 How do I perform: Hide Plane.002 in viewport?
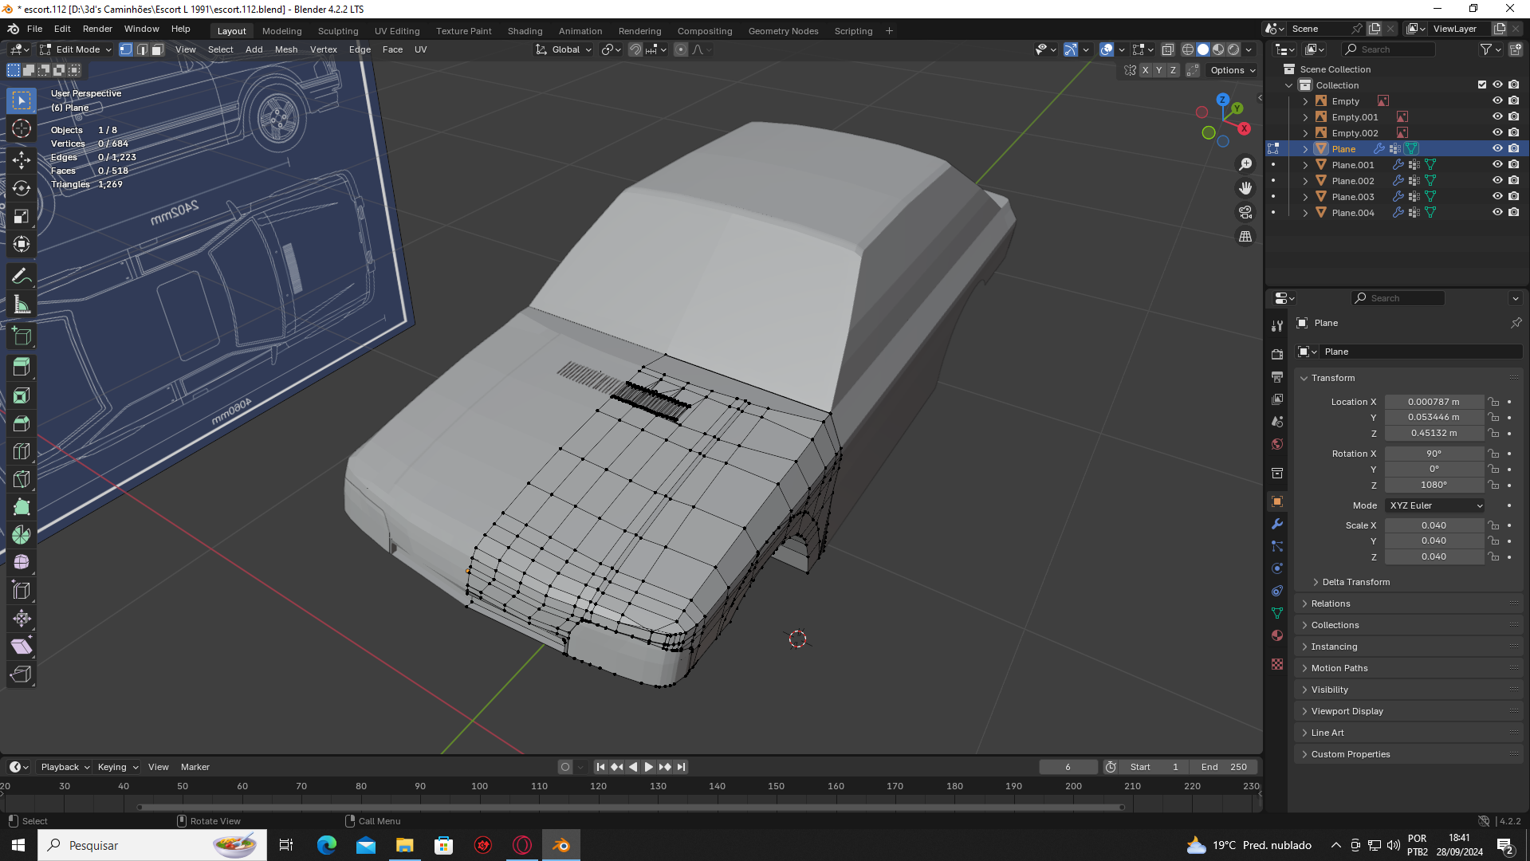pos(1497,180)
